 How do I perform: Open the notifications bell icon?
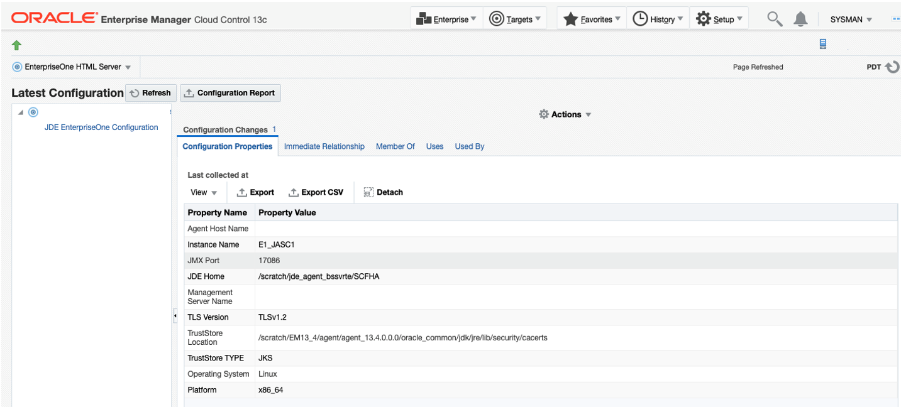pos(800,19)
